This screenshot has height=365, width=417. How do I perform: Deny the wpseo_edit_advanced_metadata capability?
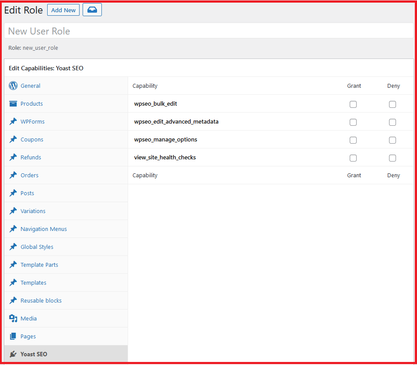pyautogui.click(x=393, y=122)
